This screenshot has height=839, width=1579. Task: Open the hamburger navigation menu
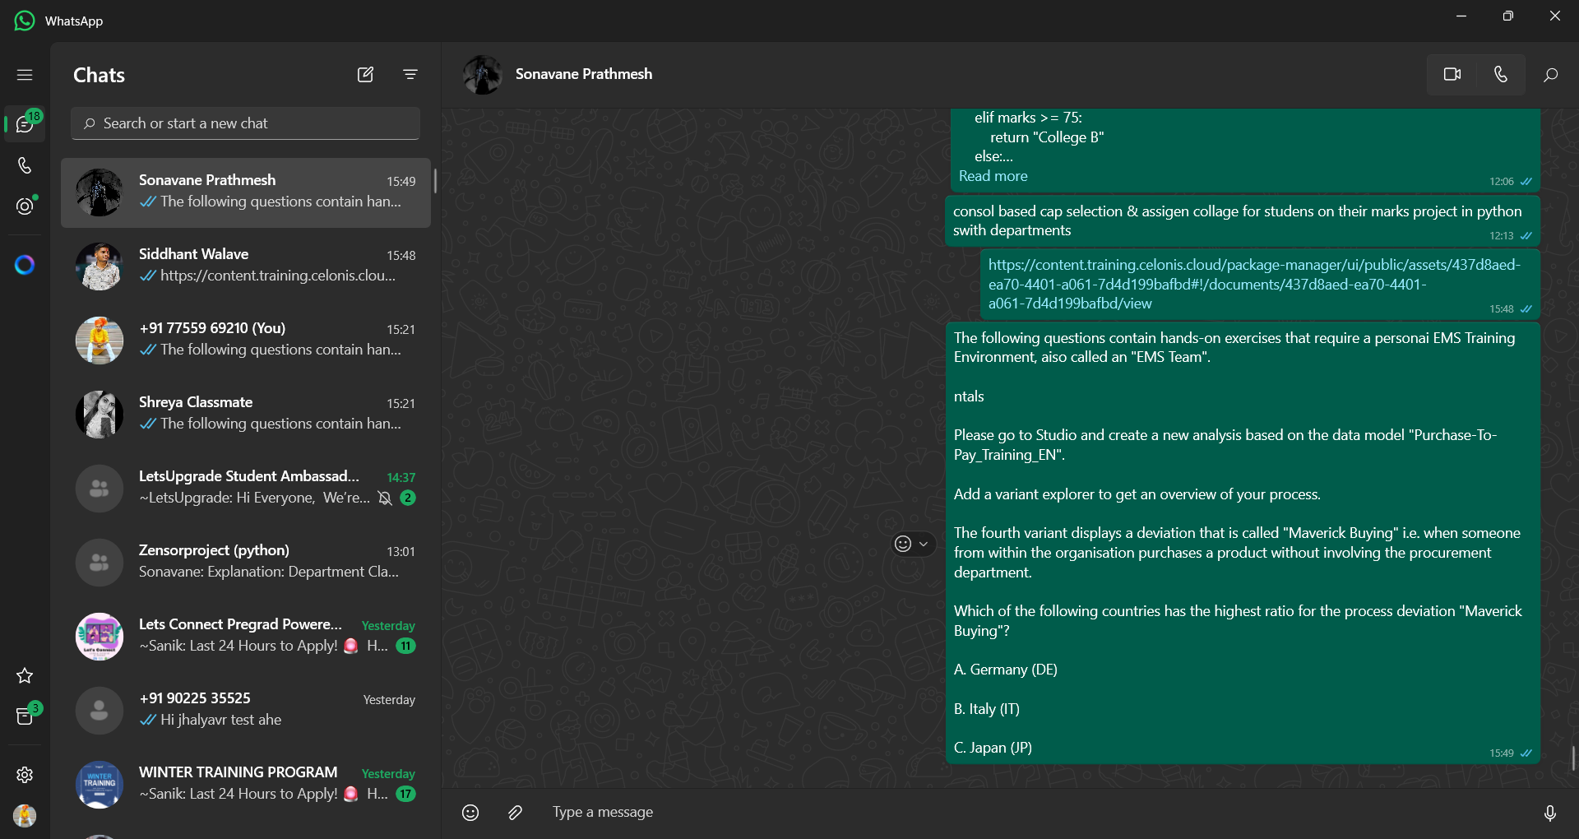(x=25, y=75)
